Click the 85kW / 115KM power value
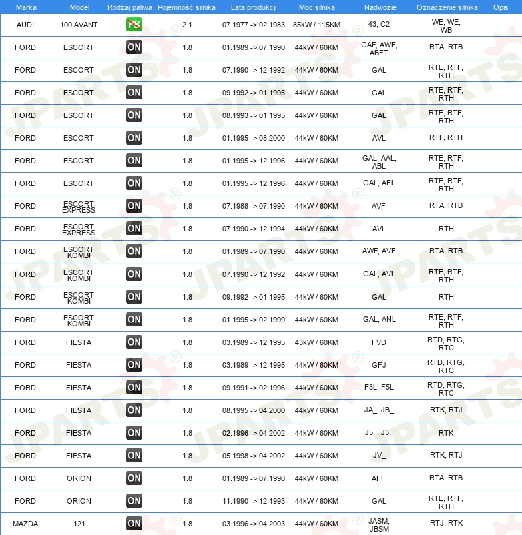Viewport: 522px width, 535px height. tap(316, 25)
